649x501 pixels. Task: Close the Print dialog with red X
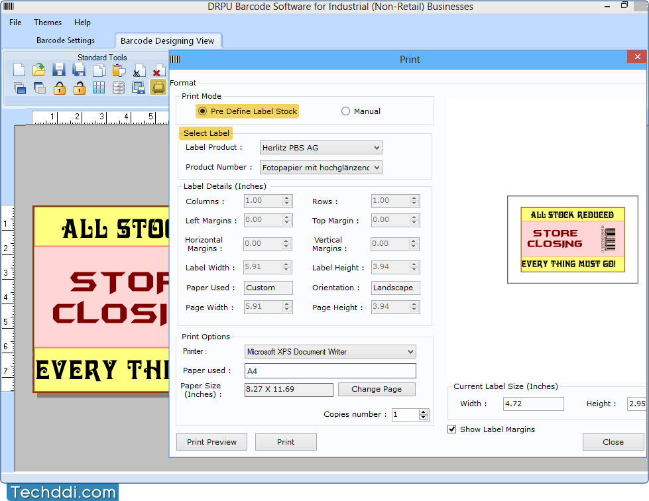(637, 57)
